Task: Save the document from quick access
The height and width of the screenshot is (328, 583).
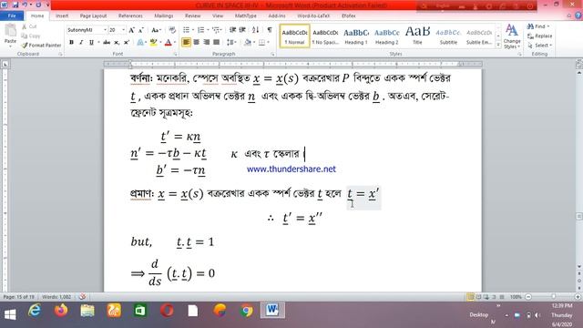Action: coord(15,5)
